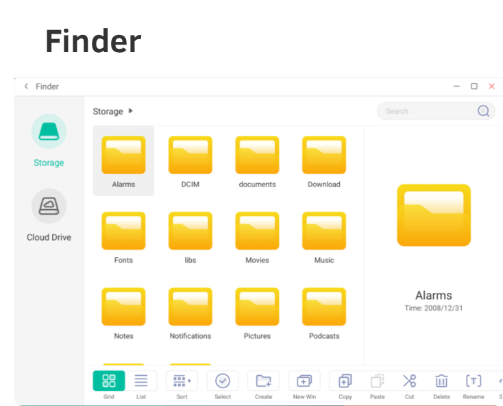Copy the selected item

pyautogui.click(x=345, y=381)
